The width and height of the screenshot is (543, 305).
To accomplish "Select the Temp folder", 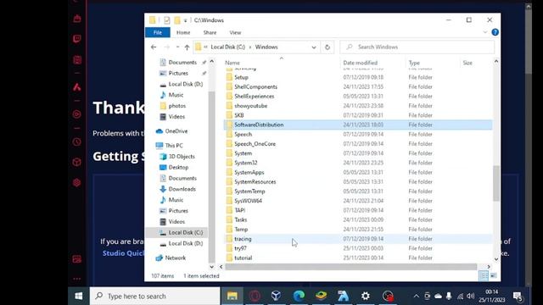I will [x=241, y=230].
